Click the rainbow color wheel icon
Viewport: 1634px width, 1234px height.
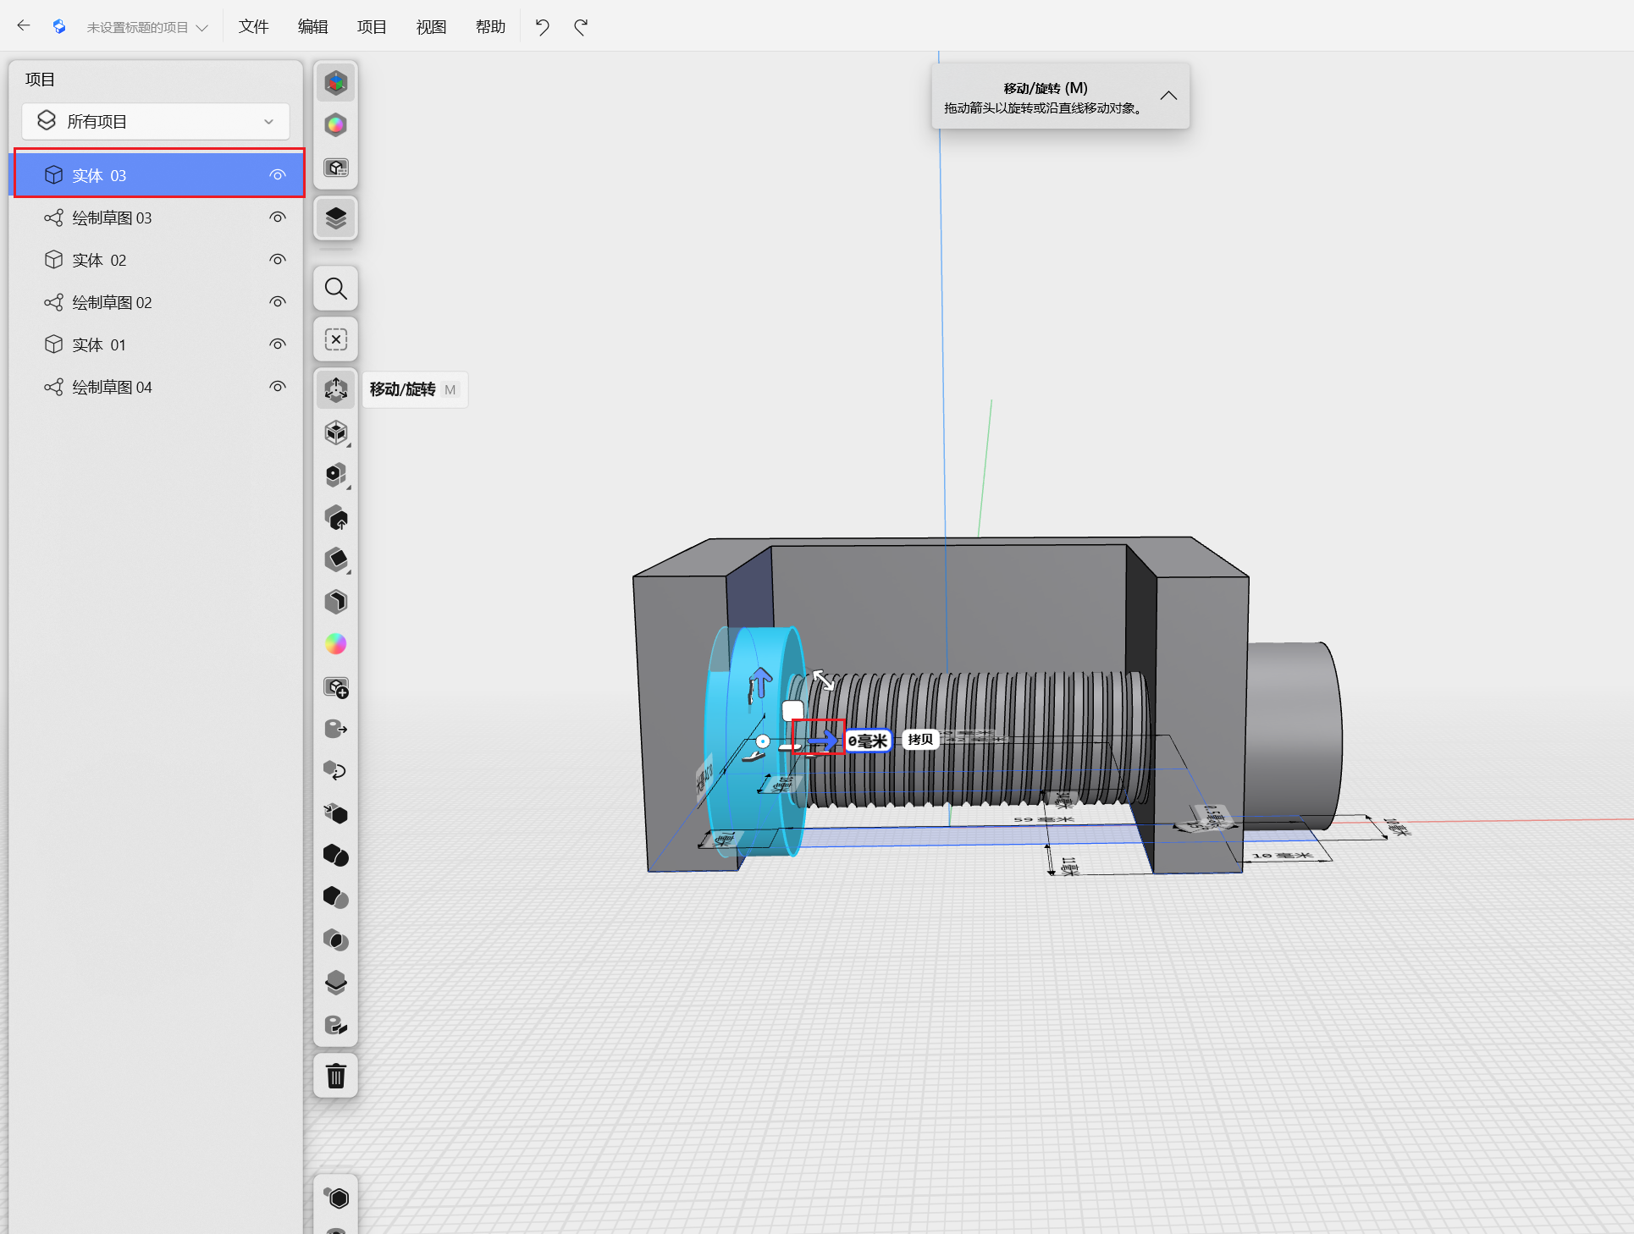336,644
